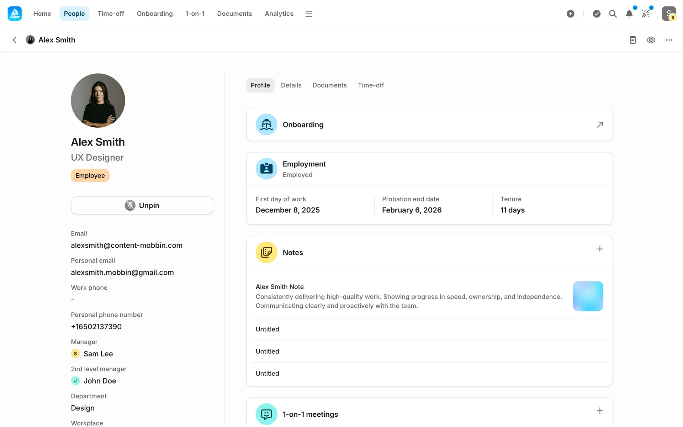The image size is (683, 427).
Task: Click the document icon beside eye icon
Action: coord(632,40)
